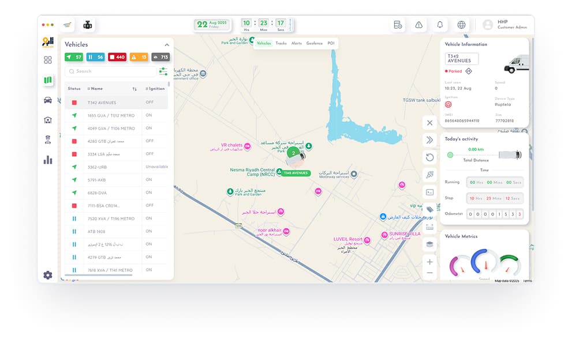Collapse the Vehicles panel with its chevron
Screen dimensions: 572x344
167,44
